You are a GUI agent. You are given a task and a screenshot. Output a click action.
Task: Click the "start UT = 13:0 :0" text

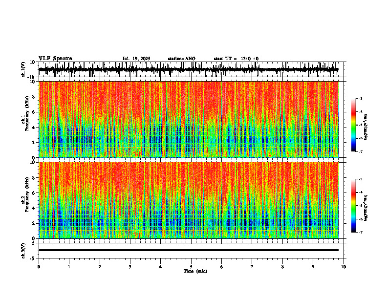coord(236,59)
